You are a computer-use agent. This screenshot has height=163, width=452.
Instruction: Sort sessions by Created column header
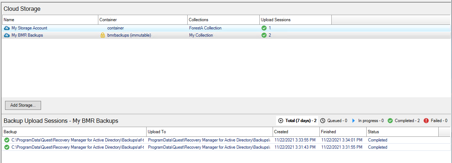(x=296, y=132)
